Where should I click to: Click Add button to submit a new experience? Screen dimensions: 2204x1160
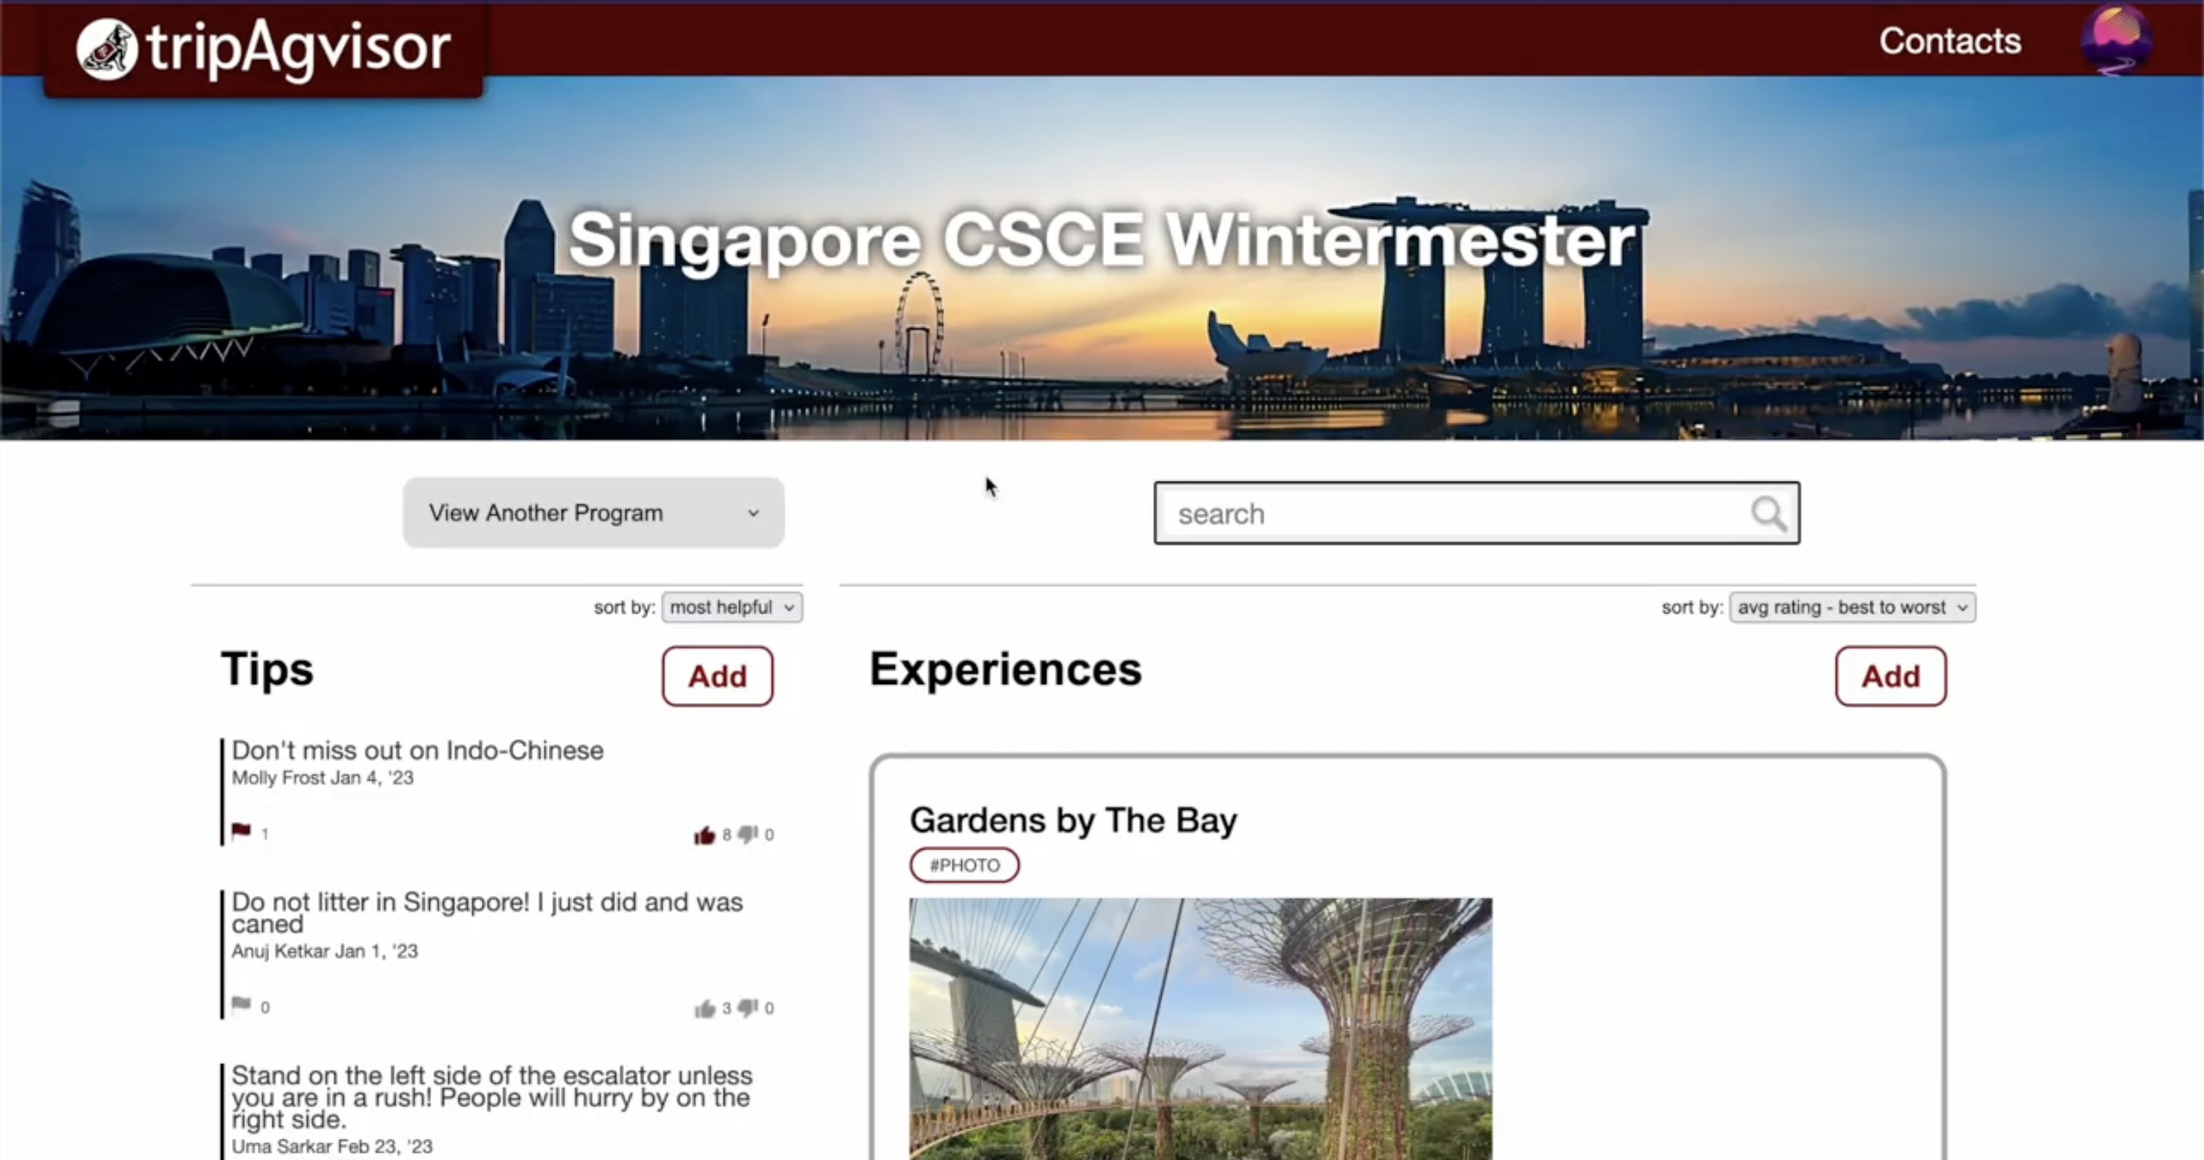[1891, 675]
